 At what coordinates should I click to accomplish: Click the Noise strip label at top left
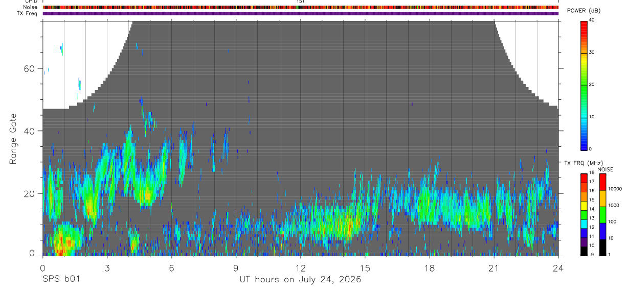tap(31, 7)
